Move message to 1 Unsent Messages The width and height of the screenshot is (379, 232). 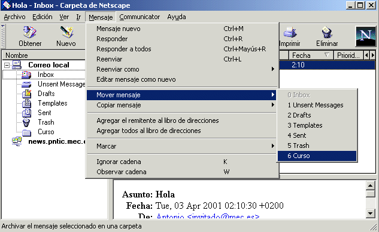tap(317, 105)
